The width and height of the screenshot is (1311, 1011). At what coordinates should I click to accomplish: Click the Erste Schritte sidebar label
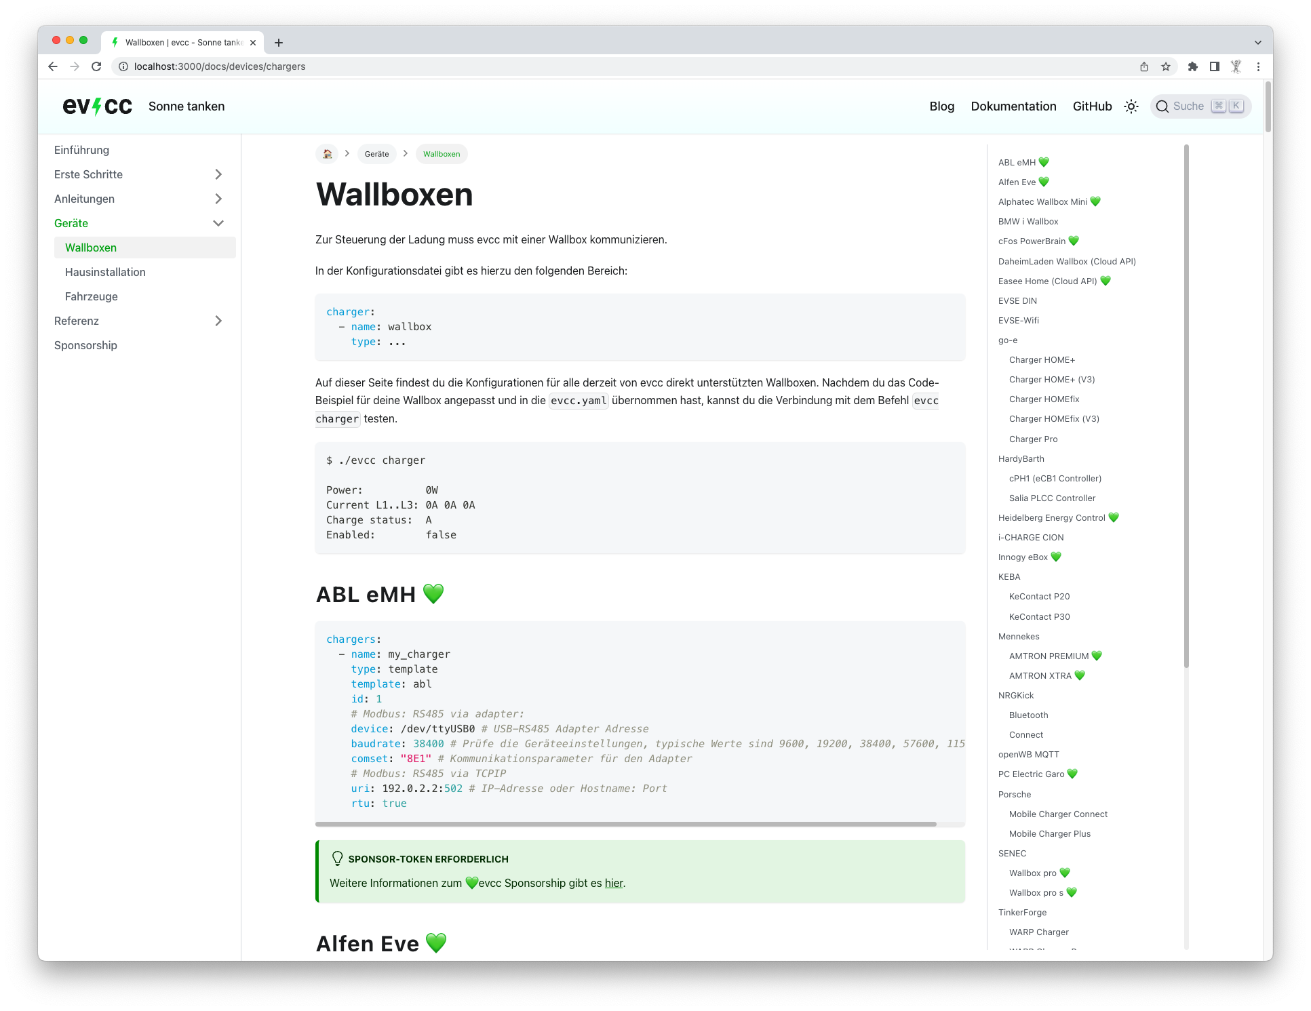click(x=88, y=174)
